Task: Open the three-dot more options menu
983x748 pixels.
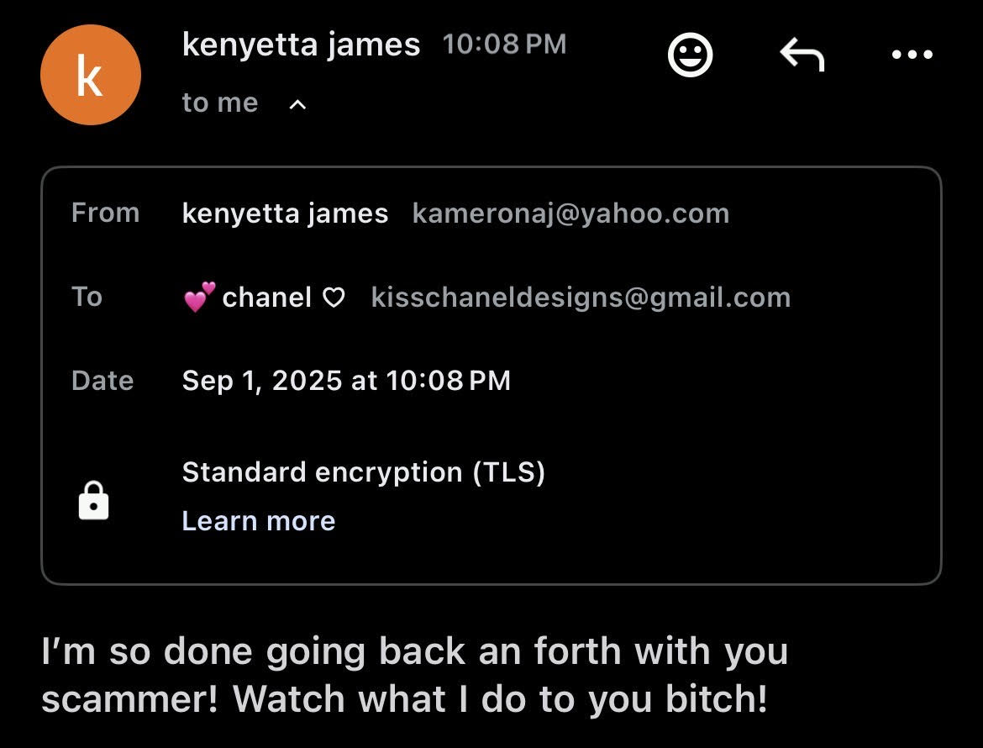Action: coord(912,55)
